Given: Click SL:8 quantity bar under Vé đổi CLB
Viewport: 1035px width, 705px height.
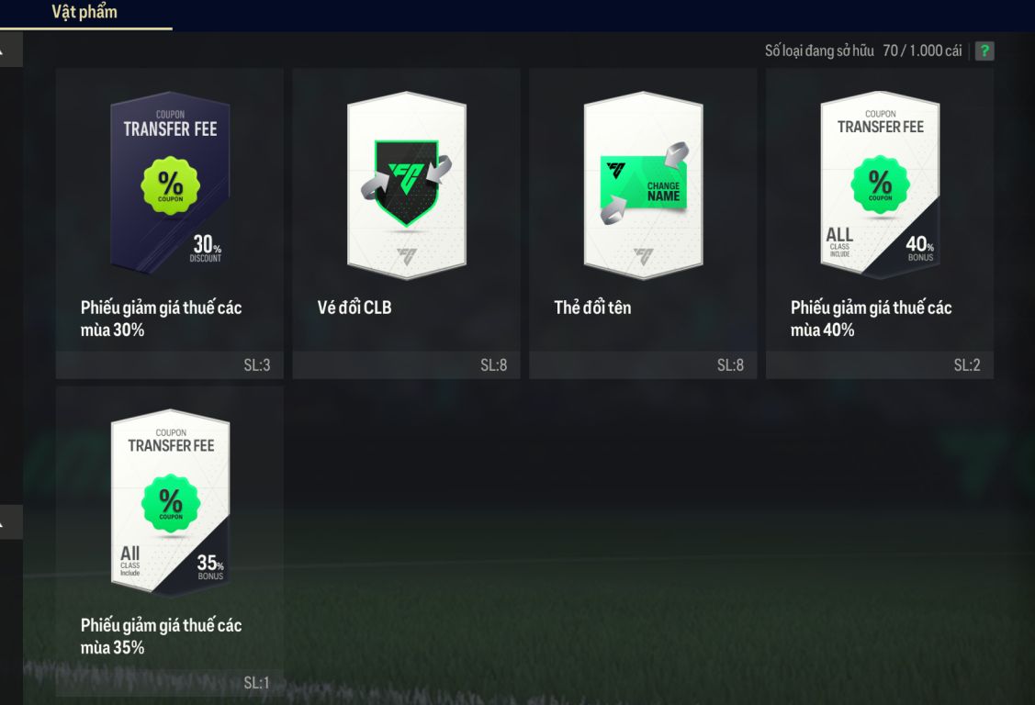Looking at the screenshot, I should tap(406, 364).
